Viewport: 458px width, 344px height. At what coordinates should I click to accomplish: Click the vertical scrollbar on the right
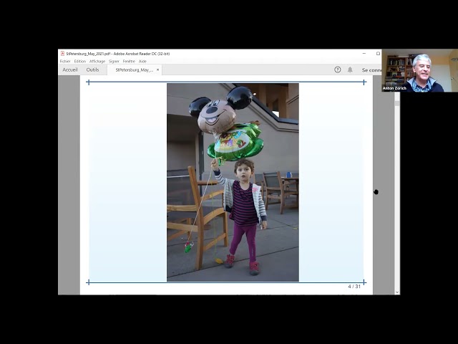pyautogui.click(x=397, y=186)
